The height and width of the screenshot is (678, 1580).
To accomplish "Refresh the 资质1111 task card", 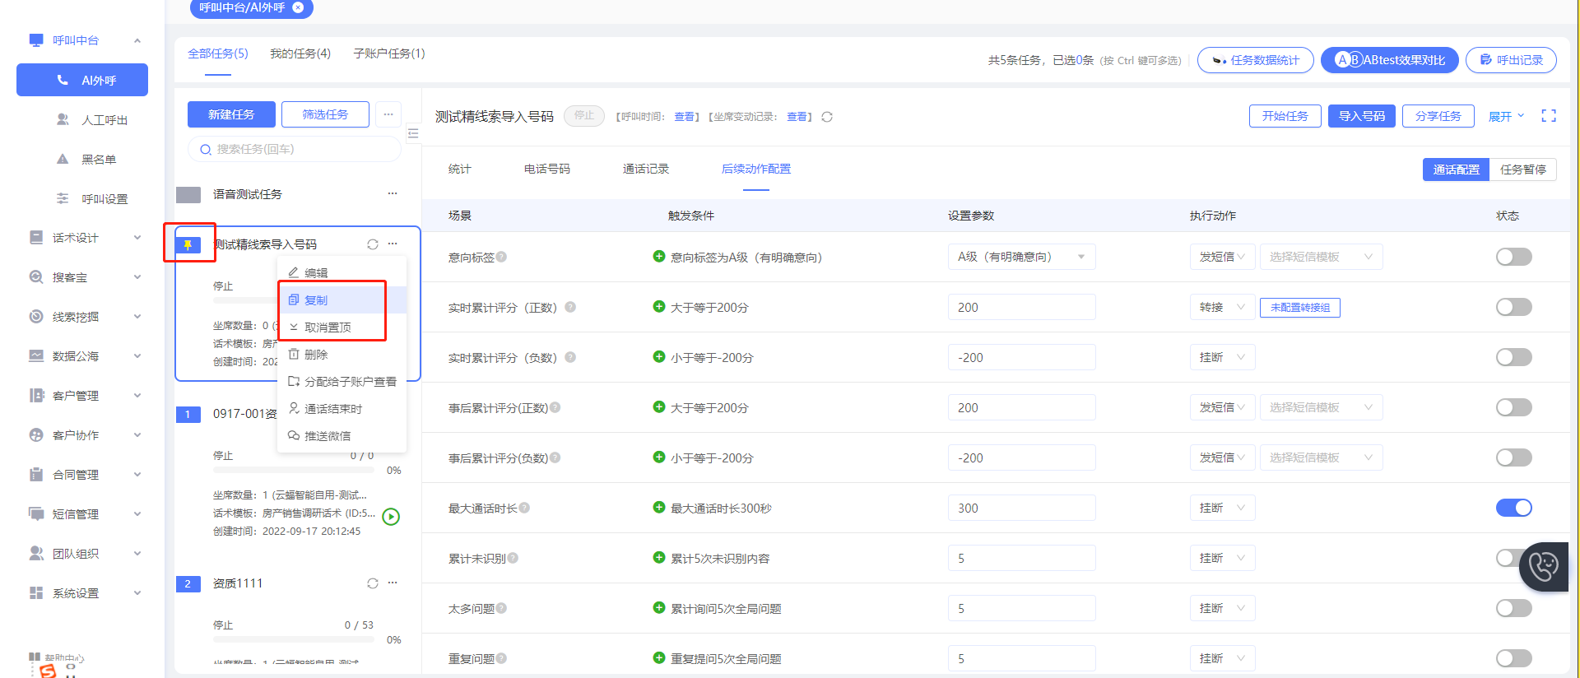I will click(x=373, y=583).
